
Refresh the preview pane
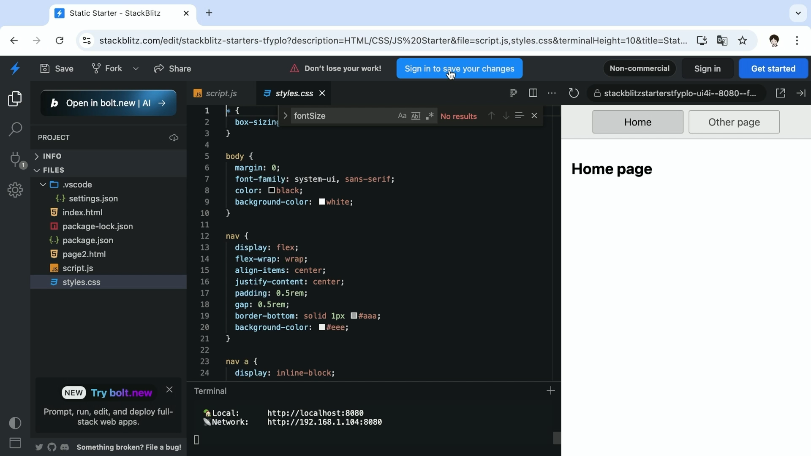574,93
